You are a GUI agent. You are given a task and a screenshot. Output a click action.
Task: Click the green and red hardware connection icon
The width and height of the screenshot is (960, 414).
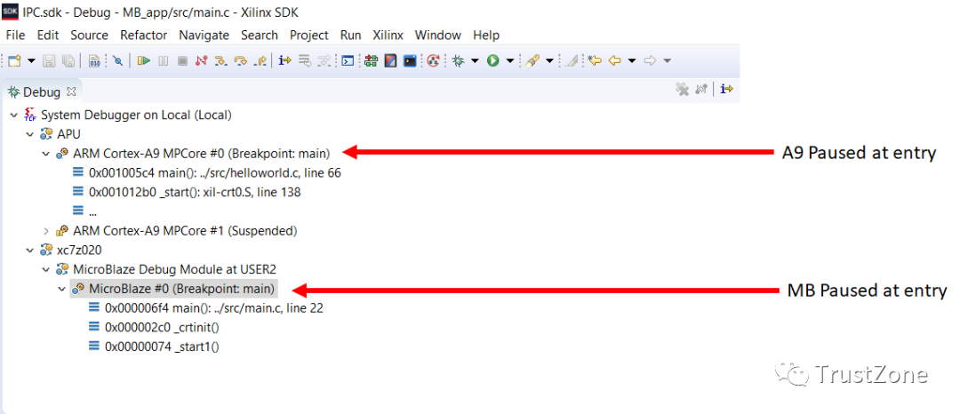tap(371, 60)
